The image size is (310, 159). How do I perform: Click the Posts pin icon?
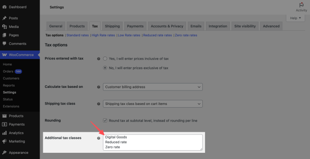pyautogui.click(x=4, y=18)
